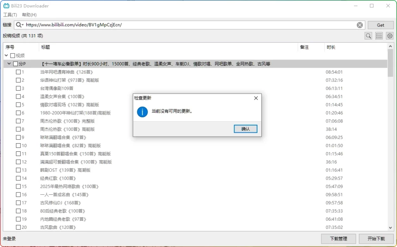Check the box for item 1

tap(18, 72)
